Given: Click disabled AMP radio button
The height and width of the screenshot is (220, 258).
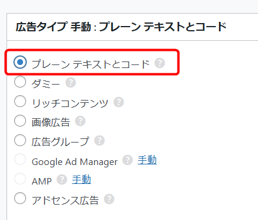Looking at the screenshot, I should 20,179.
